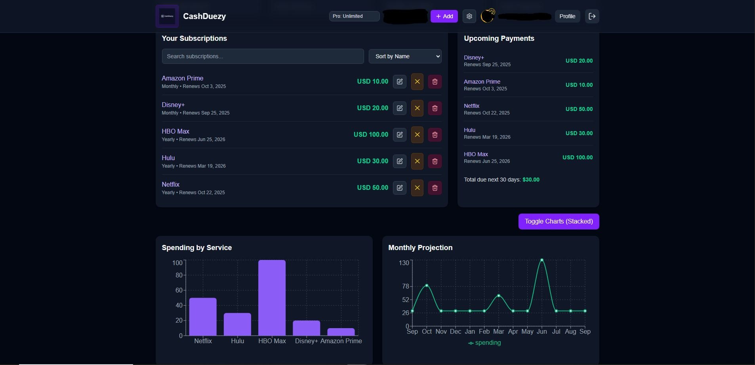Screen dimensions: 755x365
Task: Click 'Yearly • Renews Oct 22, 2025' text
Action: 193,193
